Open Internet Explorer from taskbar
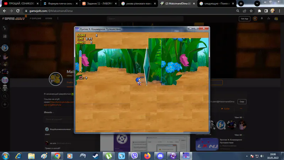284x160 pixels. pyautogui.click(x=18, y=156)
